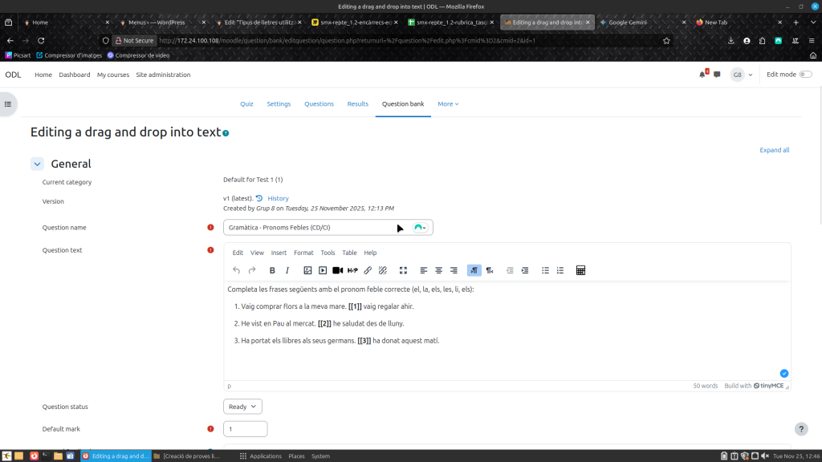
Task: Switch the editor to fullscreen mode
Action: (404, 270)
